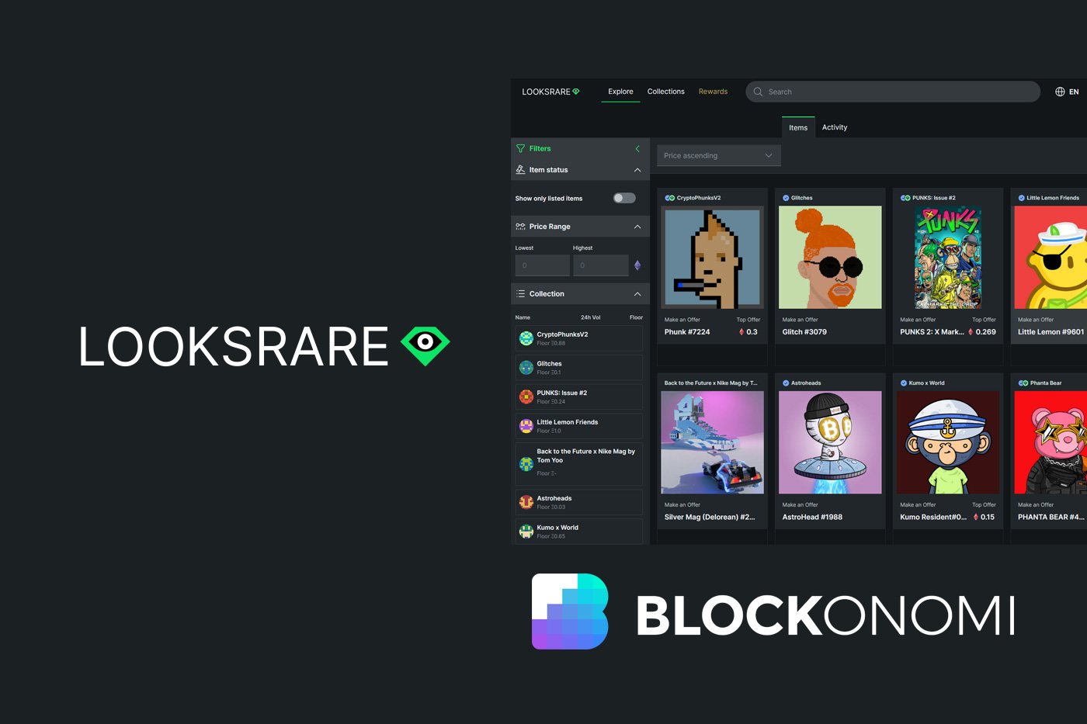This screenshot has width=1087, height=724.
Task: Open the Price ascending sort dropdown
Action: click(x=718, y=155)
